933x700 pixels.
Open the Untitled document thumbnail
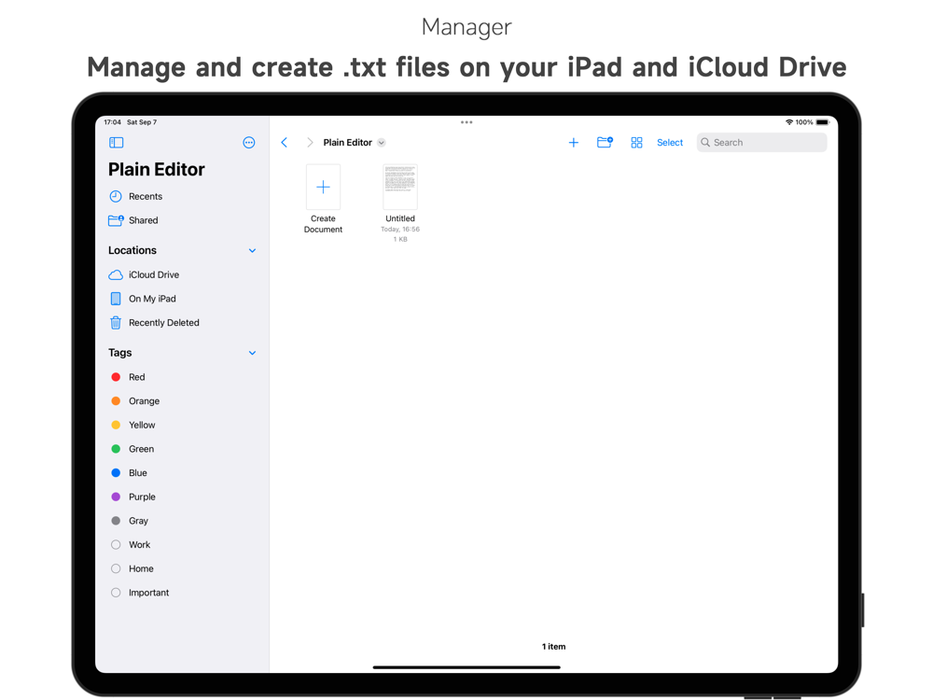[x=400, y=187]
